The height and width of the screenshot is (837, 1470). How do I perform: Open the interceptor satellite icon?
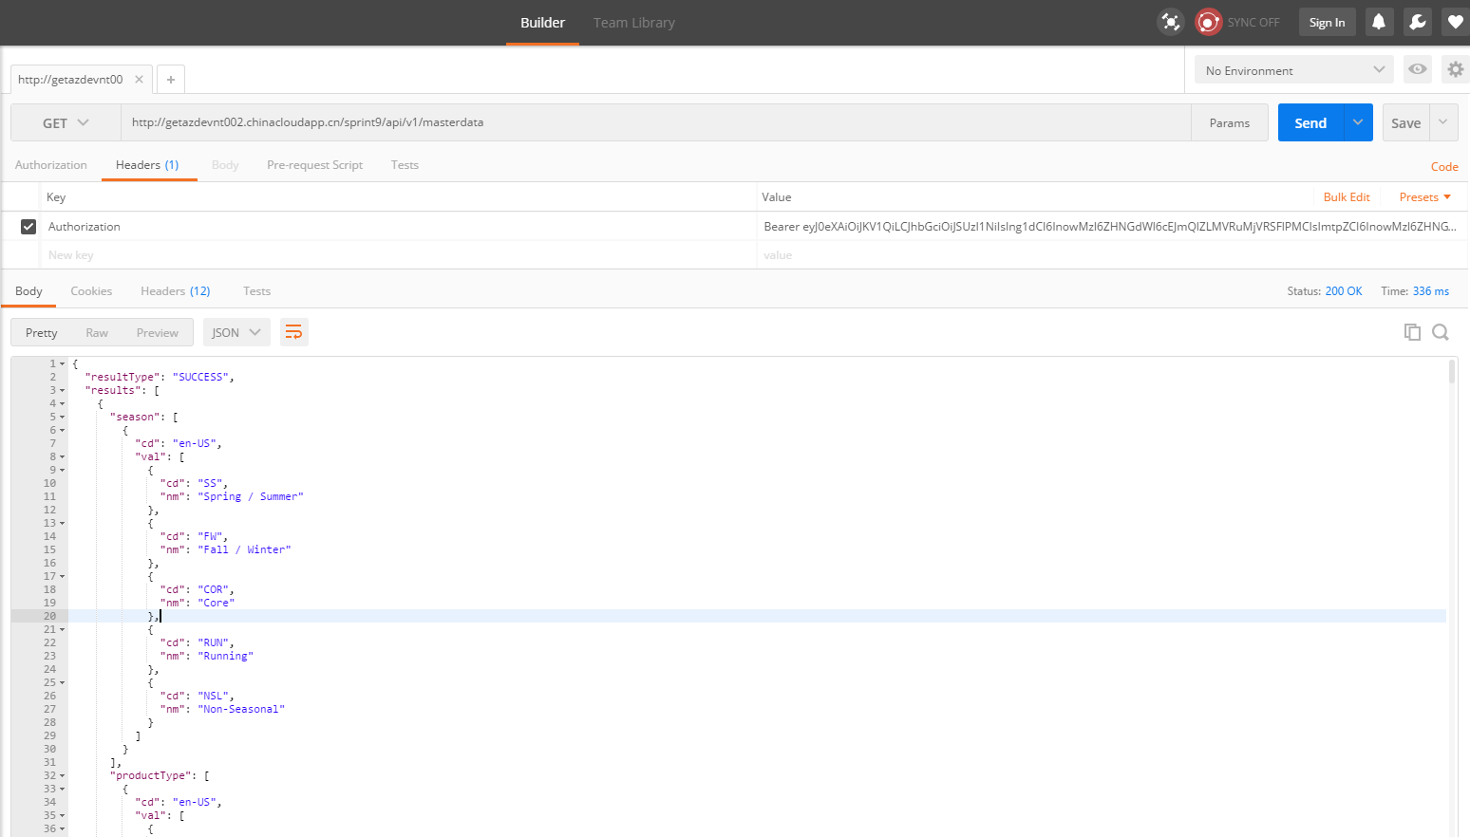point(1171,22)
